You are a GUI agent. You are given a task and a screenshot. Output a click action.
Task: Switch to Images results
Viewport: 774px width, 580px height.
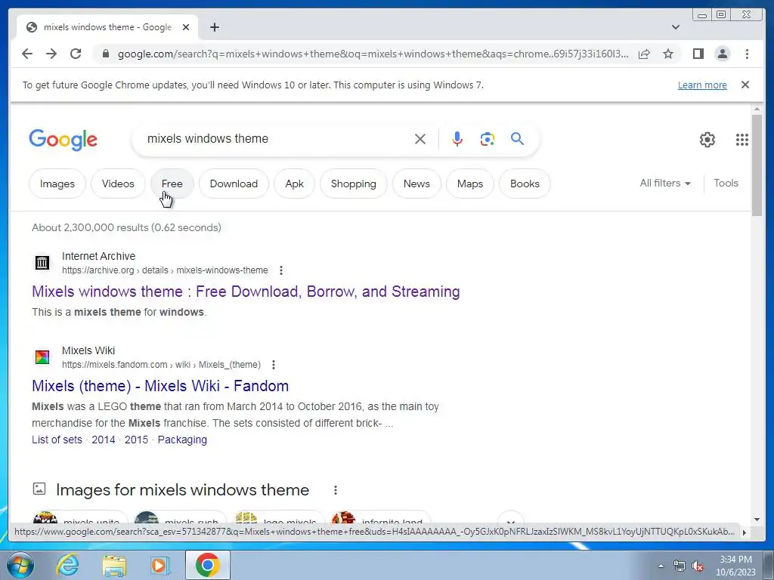coord(57,184)
